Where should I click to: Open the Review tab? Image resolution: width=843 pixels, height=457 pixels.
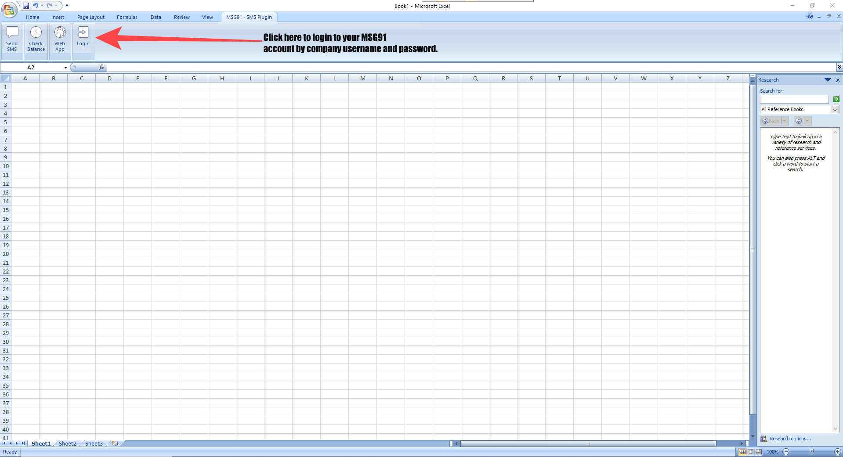182,17
